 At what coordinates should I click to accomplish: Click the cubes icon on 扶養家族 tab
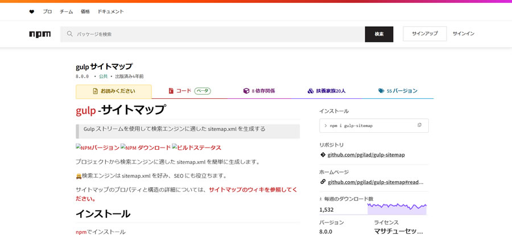pos(311,91)
